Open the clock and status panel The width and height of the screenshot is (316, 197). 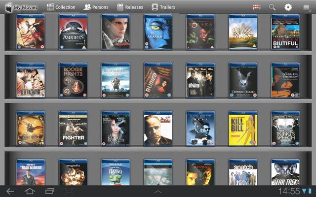[295, 191]
